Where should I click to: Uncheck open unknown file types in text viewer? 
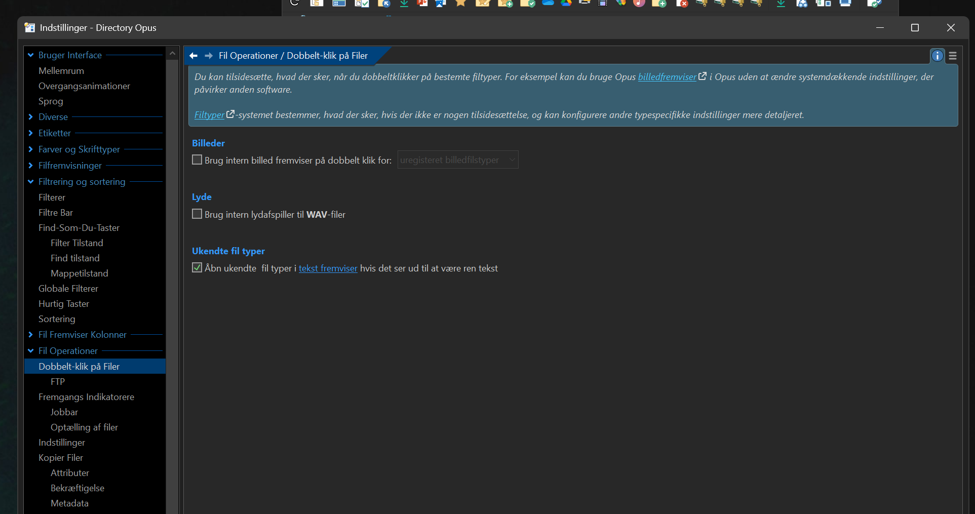coord(197,268)
